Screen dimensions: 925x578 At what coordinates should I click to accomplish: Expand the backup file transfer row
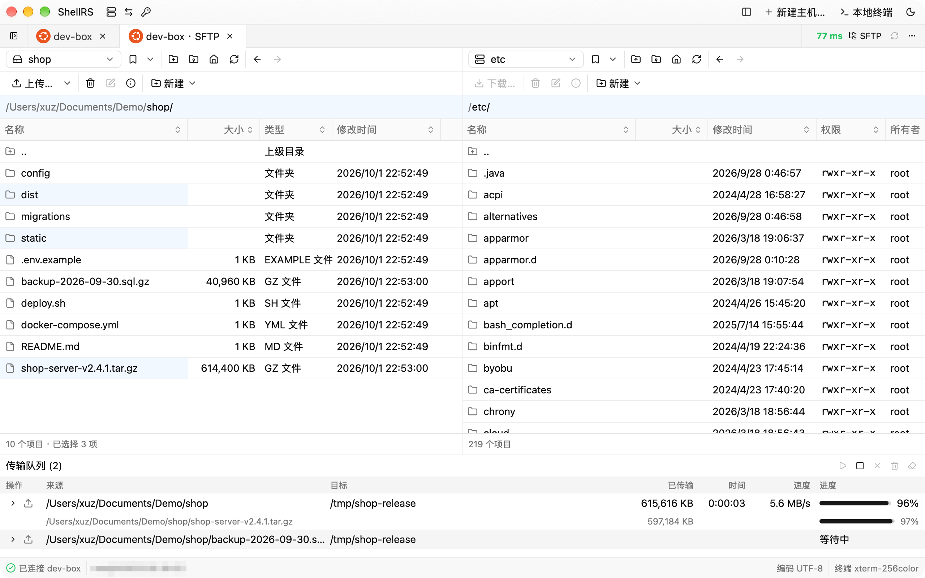pos(13,539)
